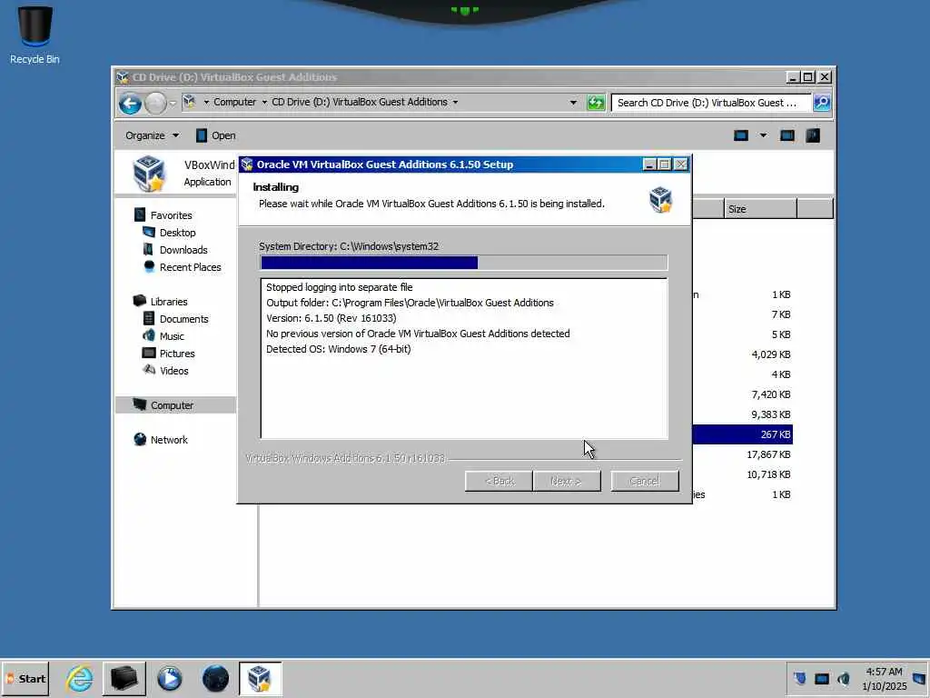Screen dimensions: 930x698
Task: Expand the Computer breadcrumb arrow
Action: click(264, 102)
